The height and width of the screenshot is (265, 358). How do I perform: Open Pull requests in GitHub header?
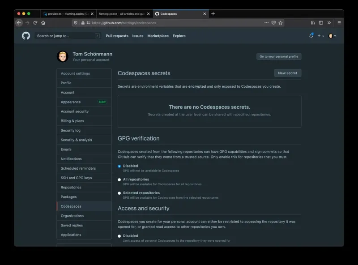click(x=117, y=36)
